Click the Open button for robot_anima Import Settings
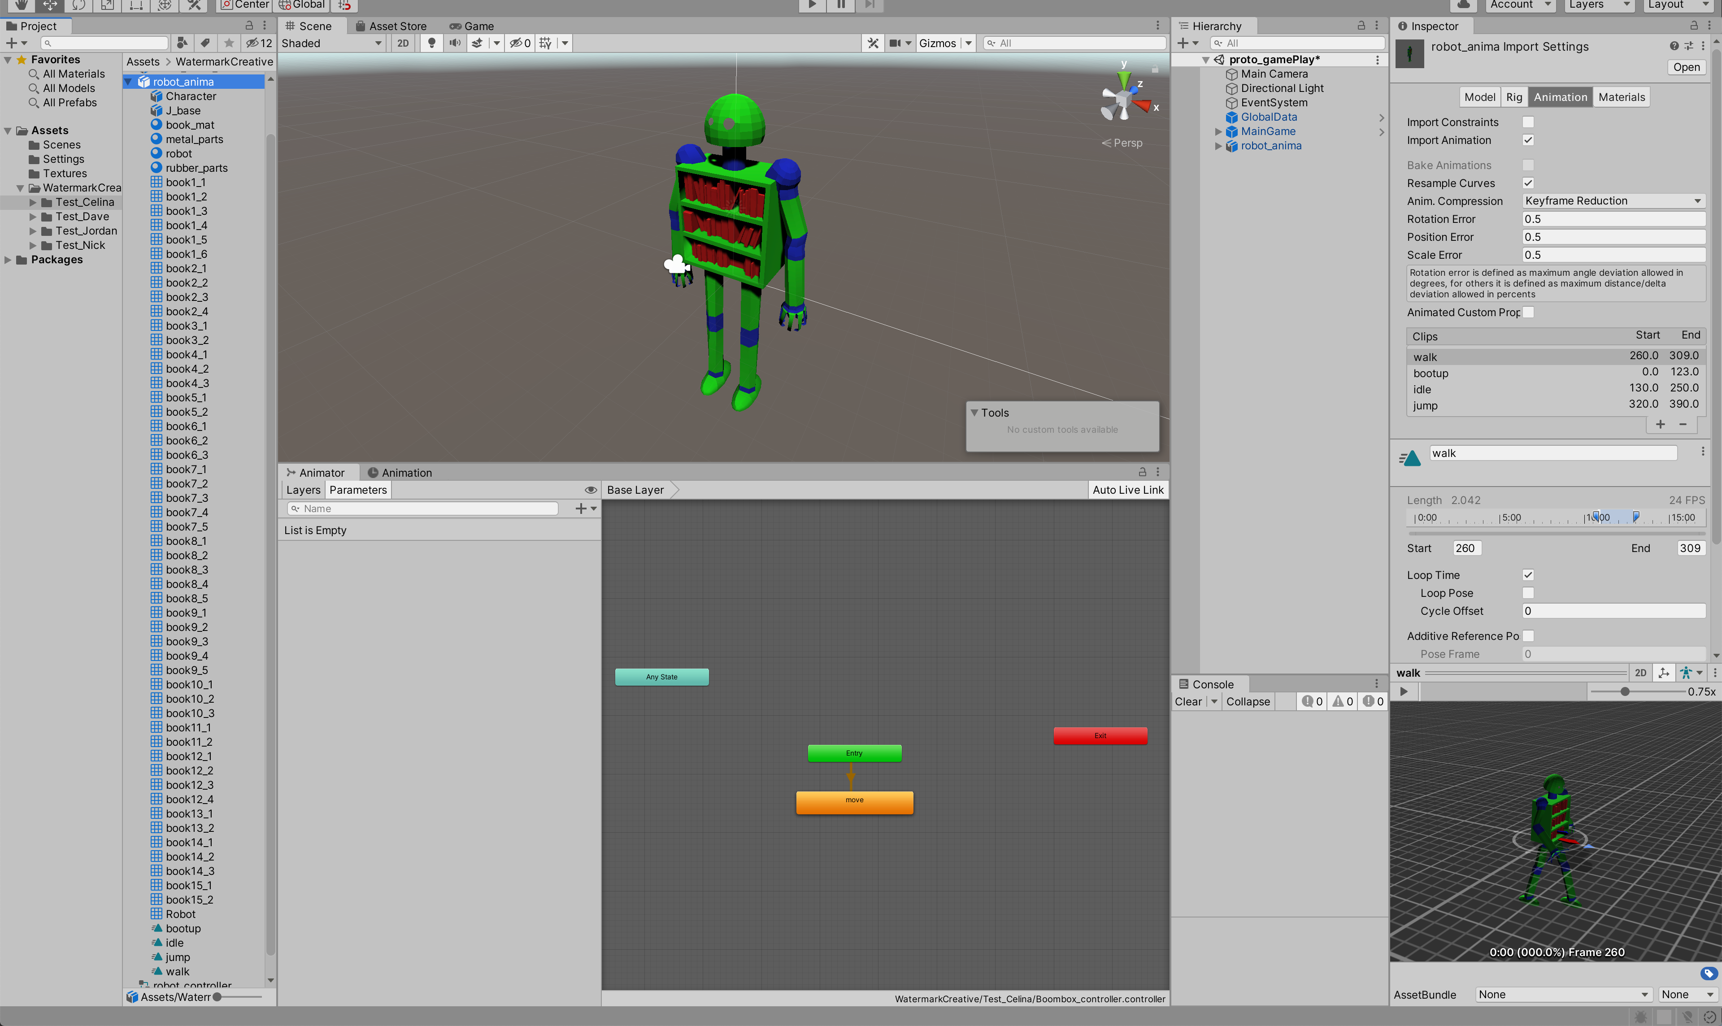This screenshot has width=1722, height=1026. click(x=1687, y=67)
